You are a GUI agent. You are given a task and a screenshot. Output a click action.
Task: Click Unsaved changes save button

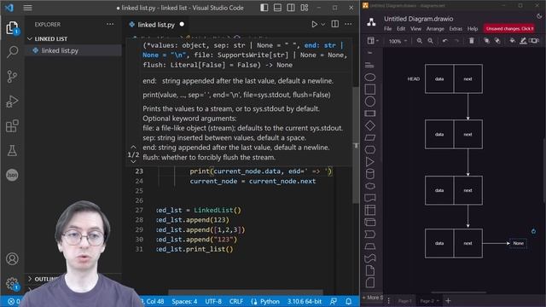pyautogui.click(x=509, y=28)
